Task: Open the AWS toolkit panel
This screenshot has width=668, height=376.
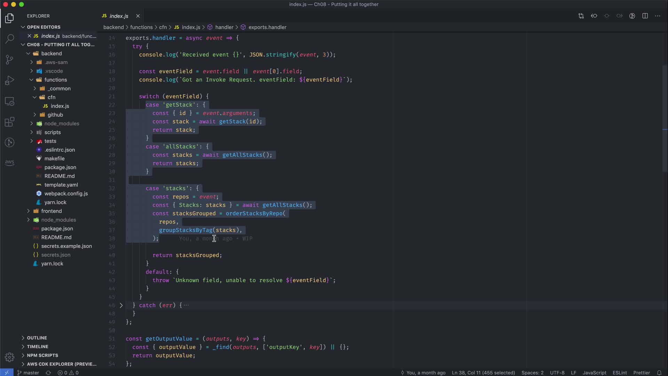Action: coord(10,163)
